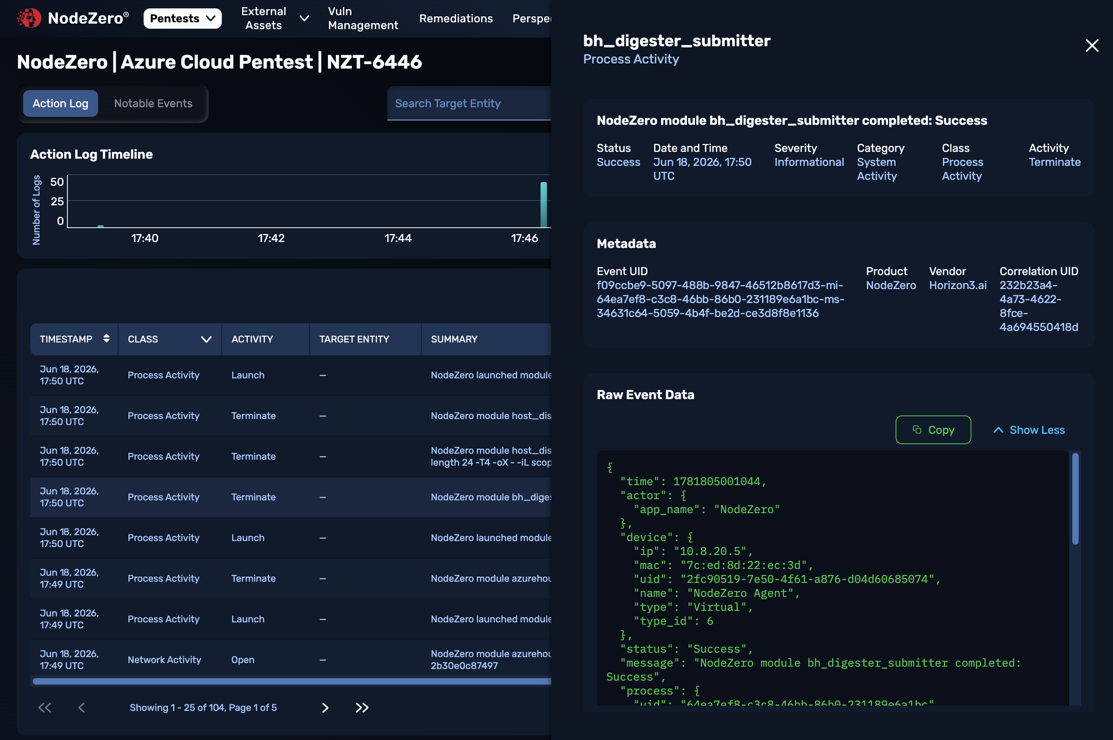Click the SUMMARY column header

454,339
